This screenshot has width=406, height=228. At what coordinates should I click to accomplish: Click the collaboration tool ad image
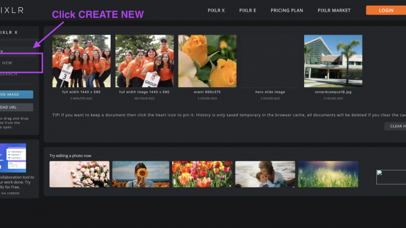click(x=13, y=158)
